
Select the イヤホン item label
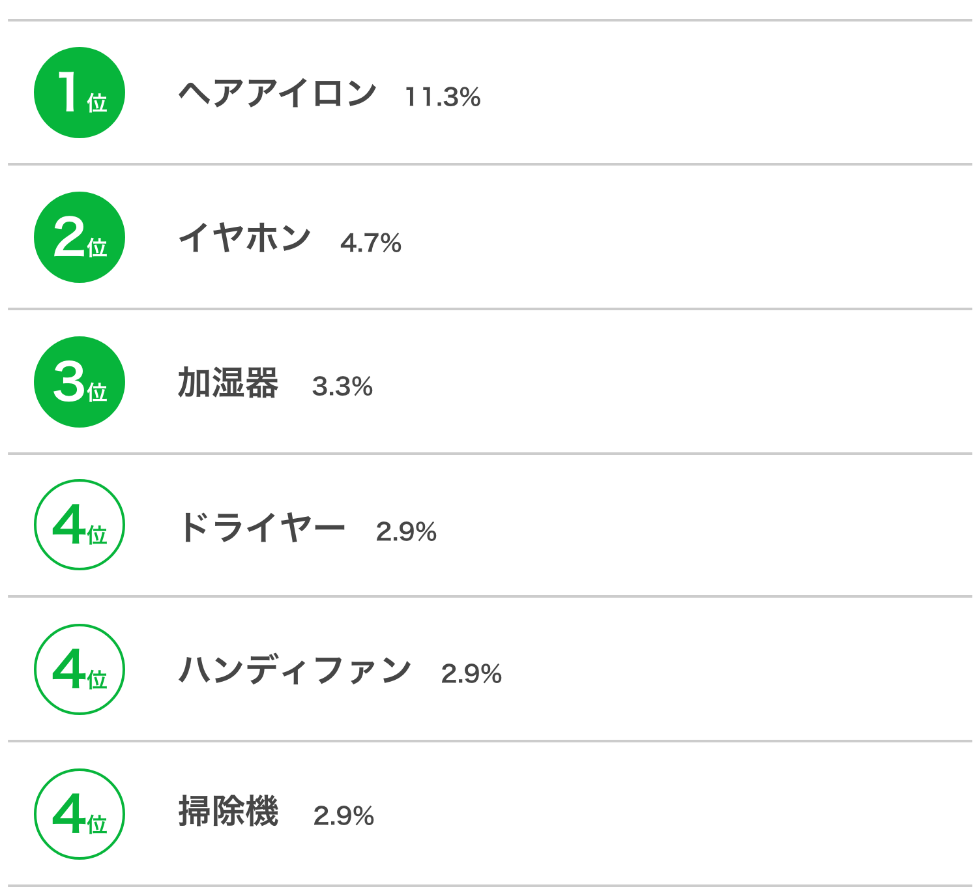(244, 238)
